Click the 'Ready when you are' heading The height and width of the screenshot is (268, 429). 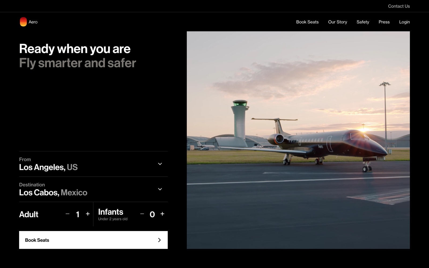pyautogui.click(x=75, y=49)
